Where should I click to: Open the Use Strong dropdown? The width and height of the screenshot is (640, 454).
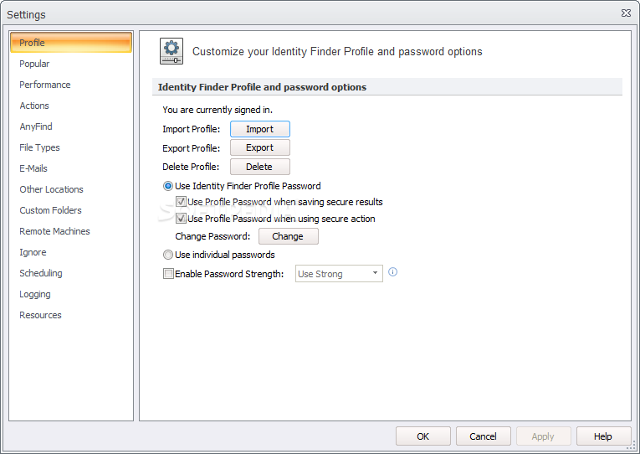click(x=339, y=274)
